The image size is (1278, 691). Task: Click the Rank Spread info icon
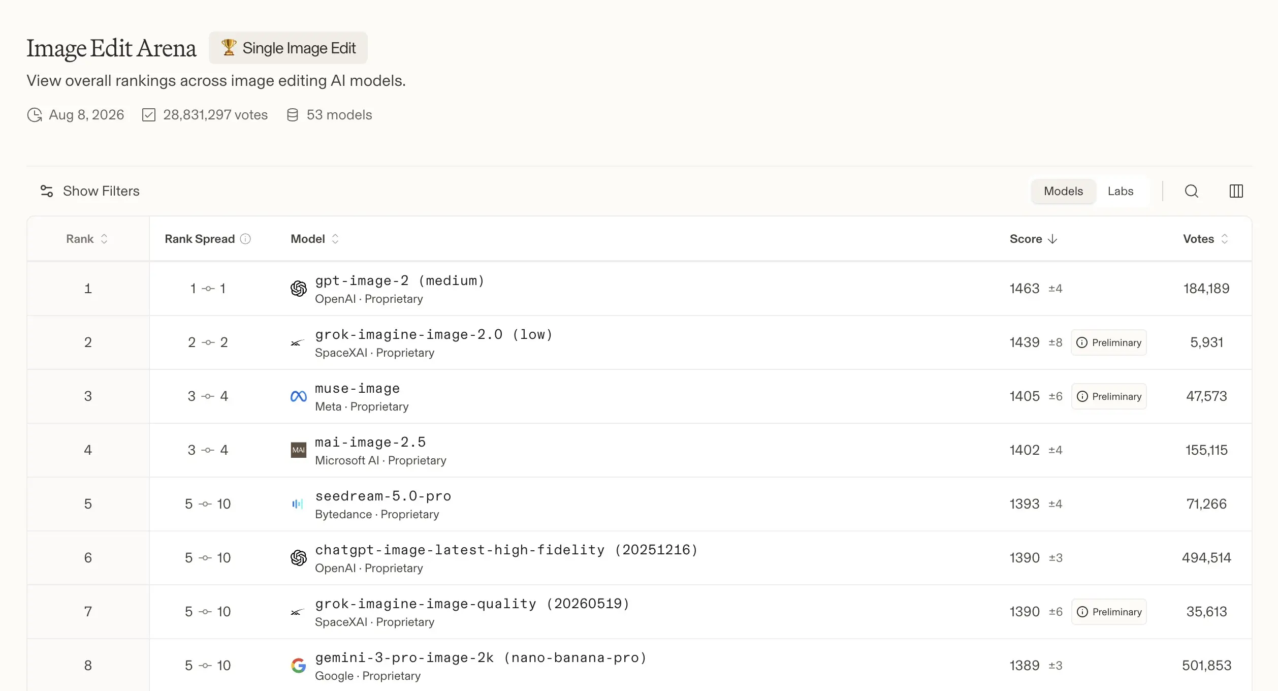coord(245,239)
